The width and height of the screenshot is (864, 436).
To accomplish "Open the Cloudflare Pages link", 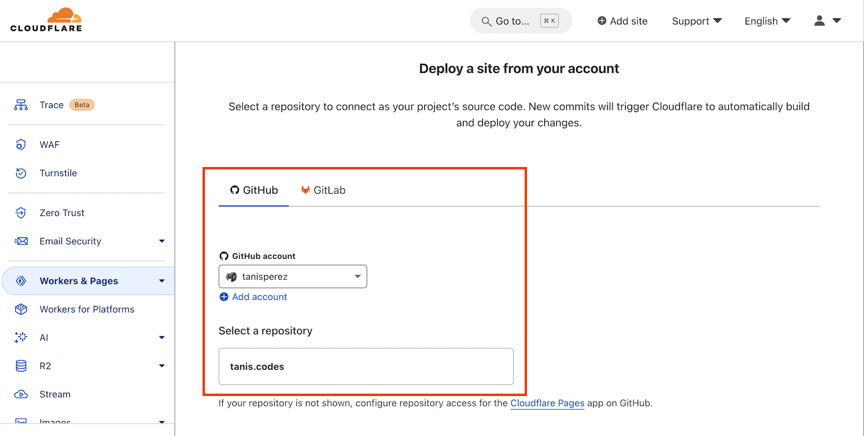I will click(547, 403).
